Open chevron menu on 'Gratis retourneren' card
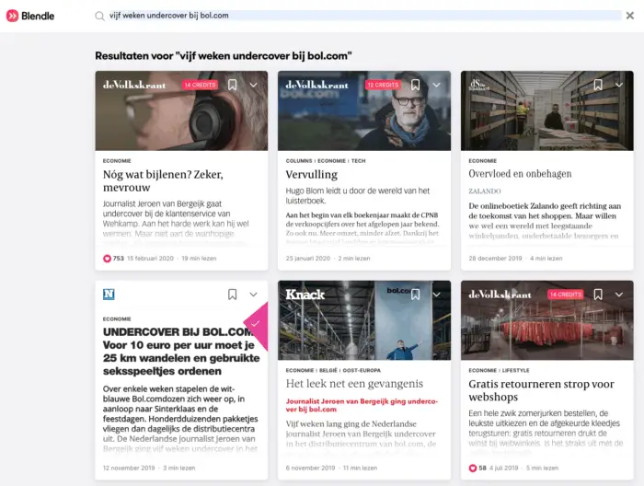This screenshot has width=644, height=486. [x=619, y=295]
